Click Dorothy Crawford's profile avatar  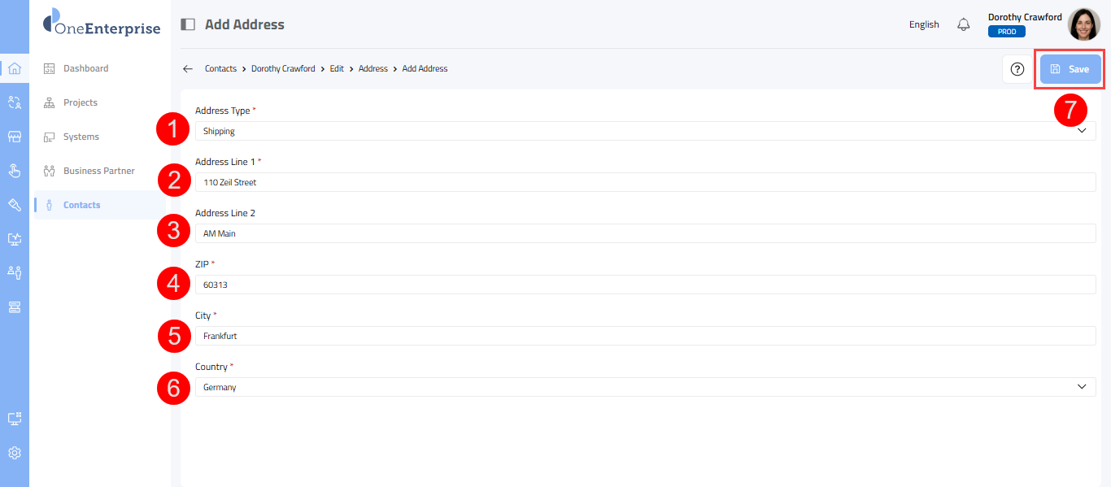1083,24
